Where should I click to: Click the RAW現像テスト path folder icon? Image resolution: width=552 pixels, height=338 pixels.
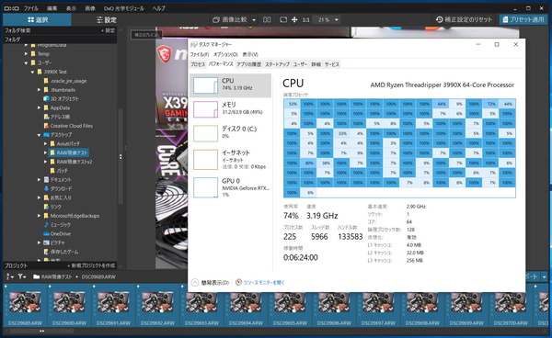[x=36, y=276]
